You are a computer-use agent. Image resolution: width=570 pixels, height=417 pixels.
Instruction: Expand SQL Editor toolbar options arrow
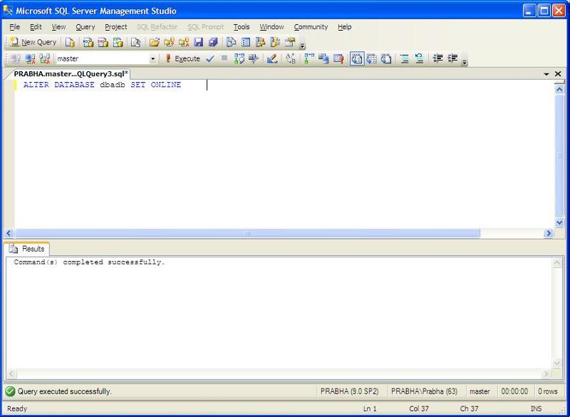465,61
